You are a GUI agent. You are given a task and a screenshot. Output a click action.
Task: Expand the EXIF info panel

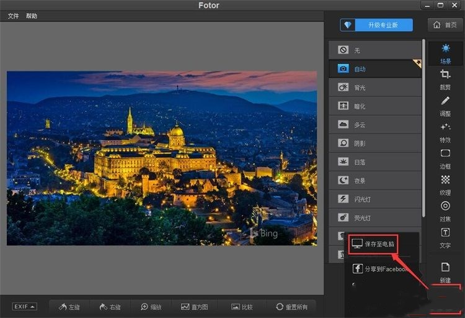(x=24, y=306)
